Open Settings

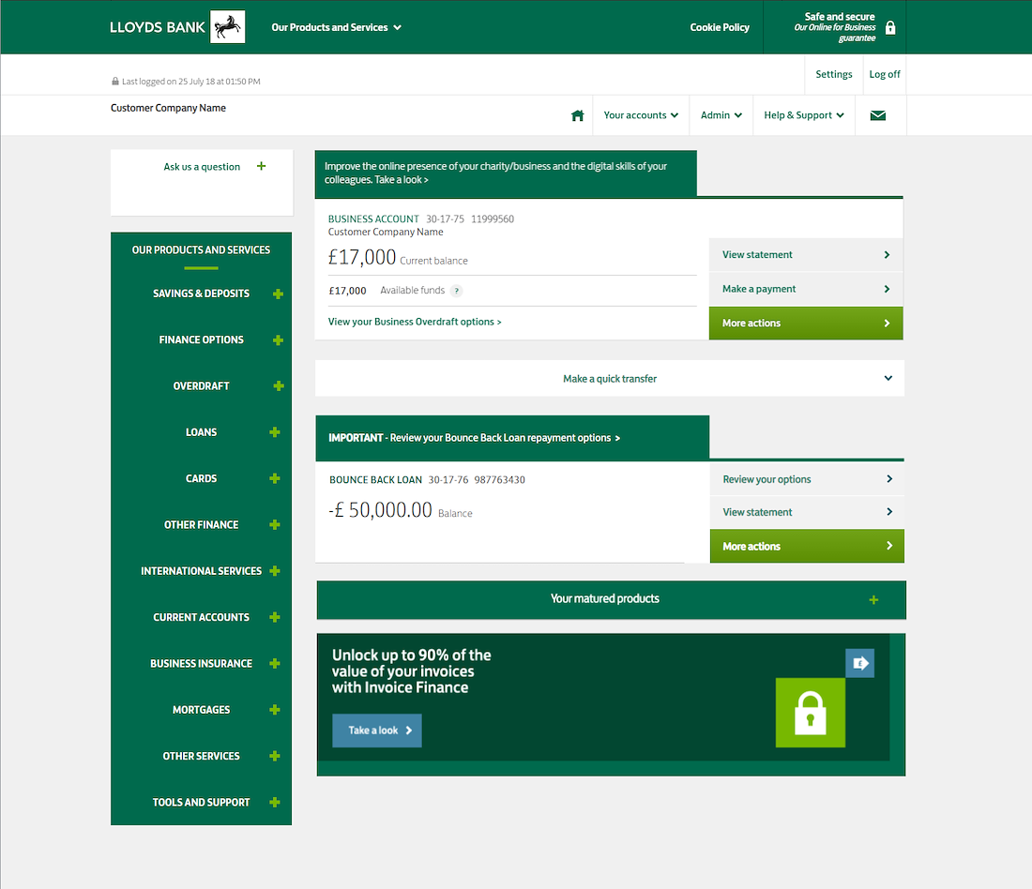[834, 74]
